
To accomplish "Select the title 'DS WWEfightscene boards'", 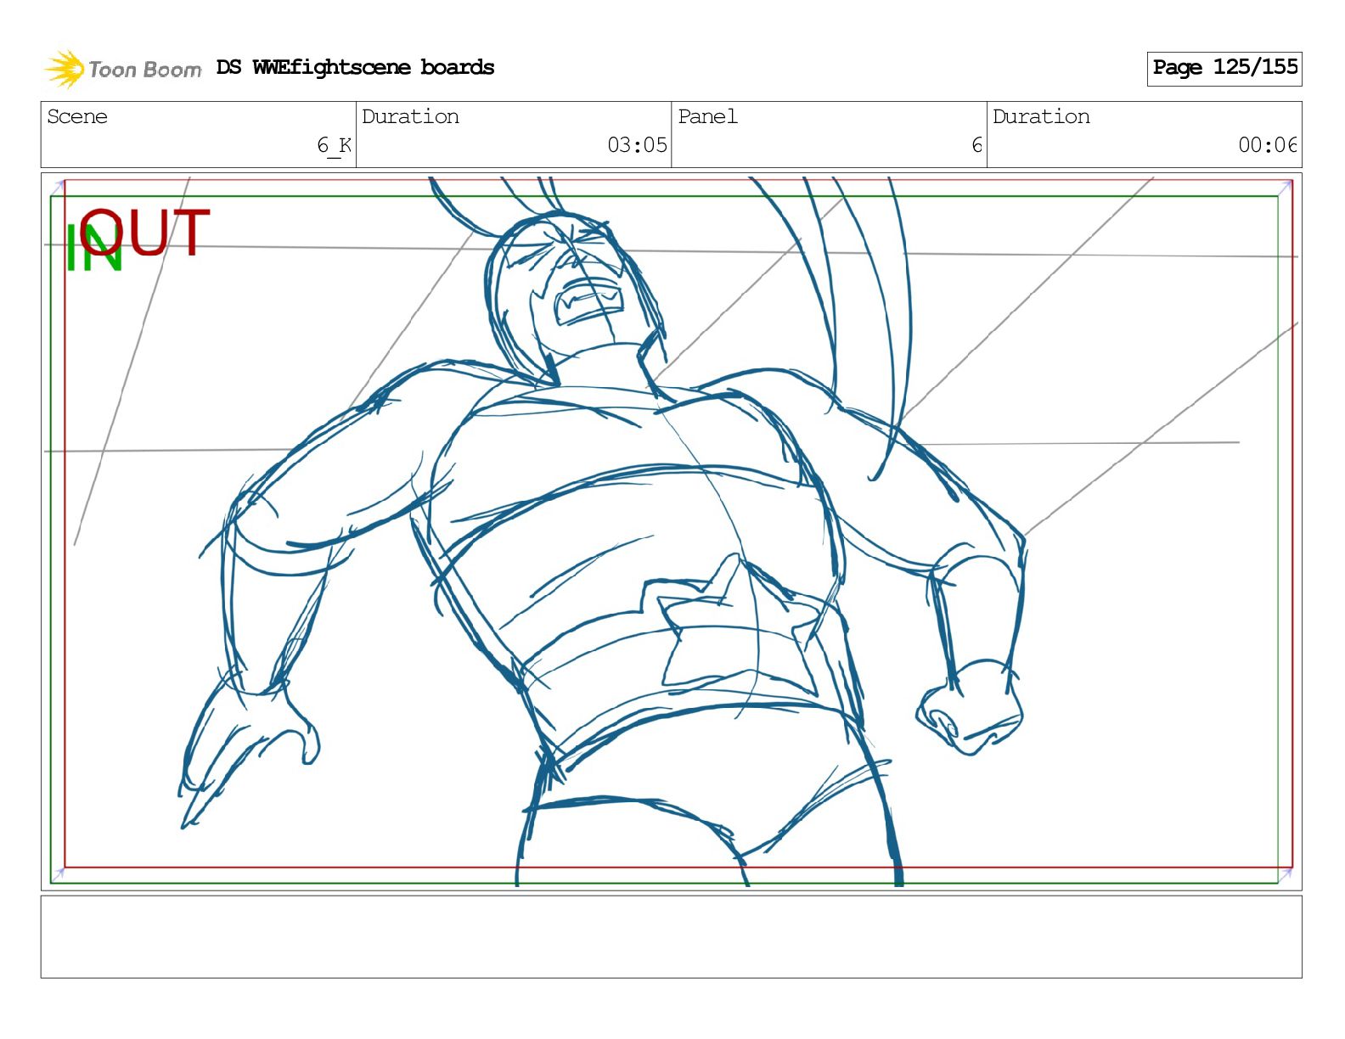I will [355, 68].
